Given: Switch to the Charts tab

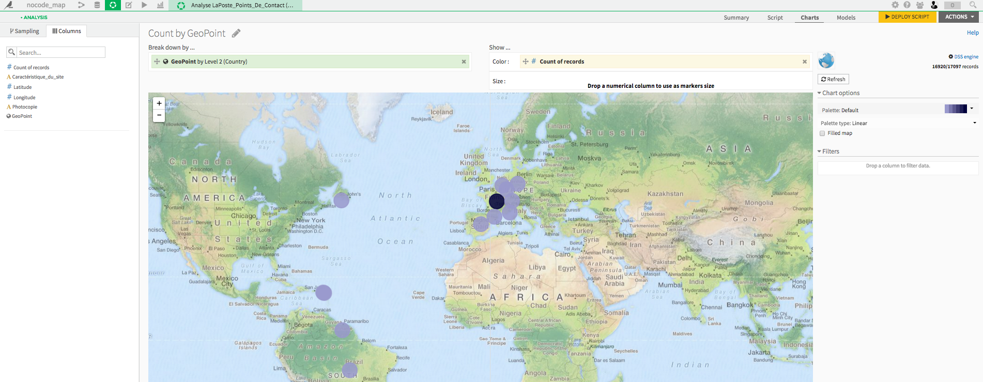Looking at the screenshot, I should pos(809,18).
